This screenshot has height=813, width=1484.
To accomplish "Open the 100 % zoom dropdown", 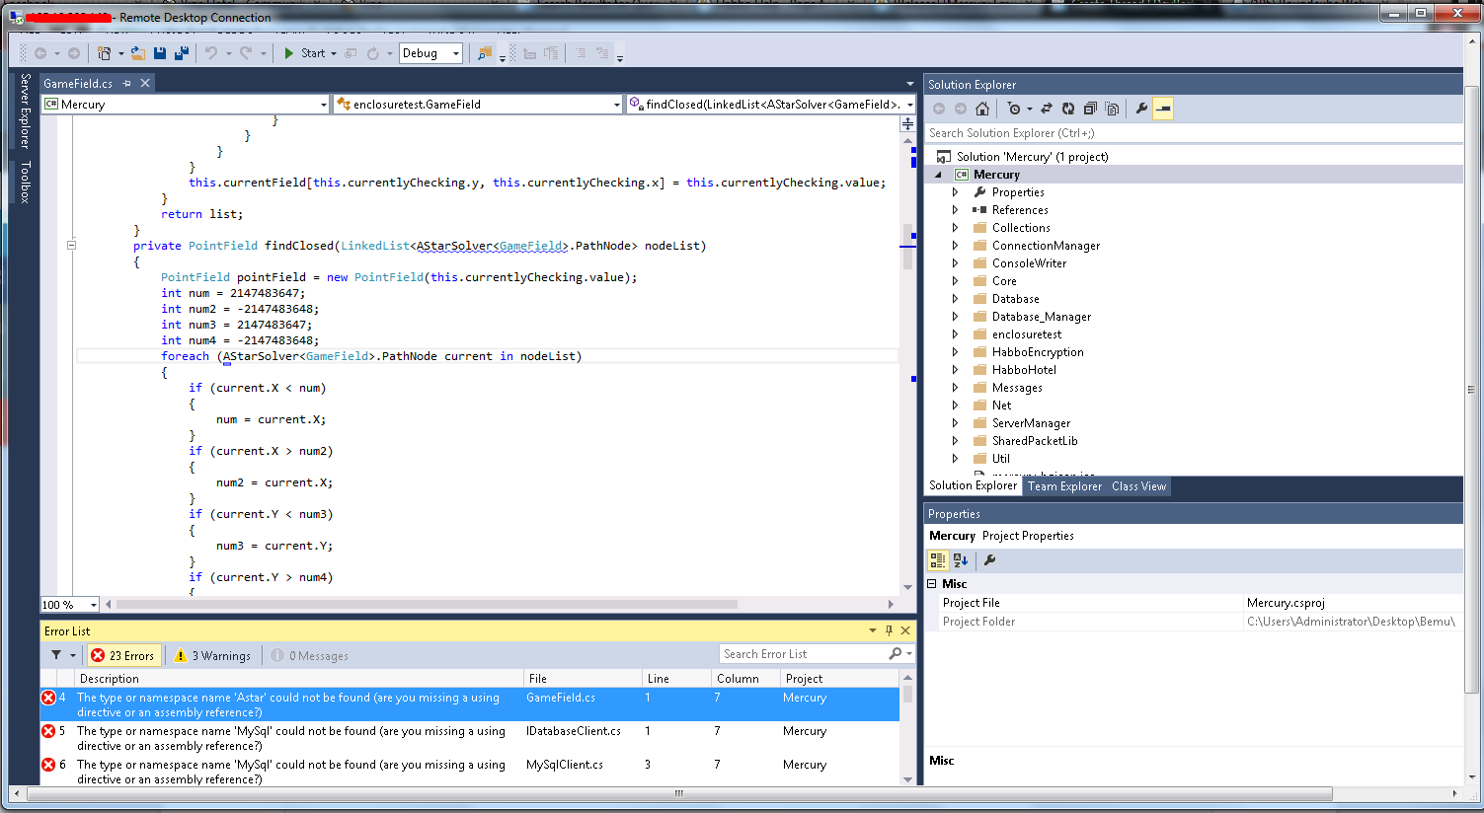I will point(93,605).
